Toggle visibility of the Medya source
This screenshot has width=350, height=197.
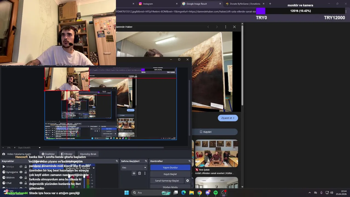pyautogui.click(x=21, y=167)
